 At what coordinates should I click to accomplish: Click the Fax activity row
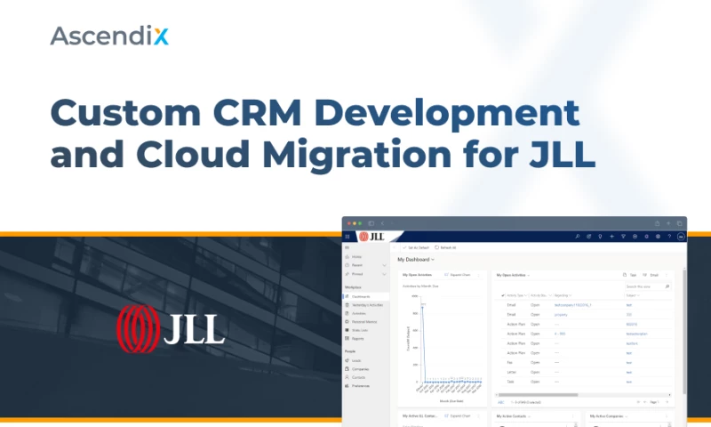[585, 363]
